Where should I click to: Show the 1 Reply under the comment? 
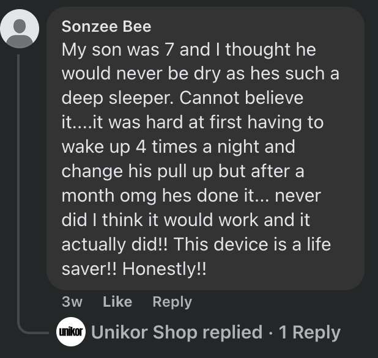[x=309, y=332]
